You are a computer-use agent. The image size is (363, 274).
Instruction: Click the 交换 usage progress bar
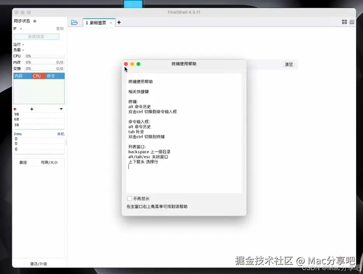44,68
